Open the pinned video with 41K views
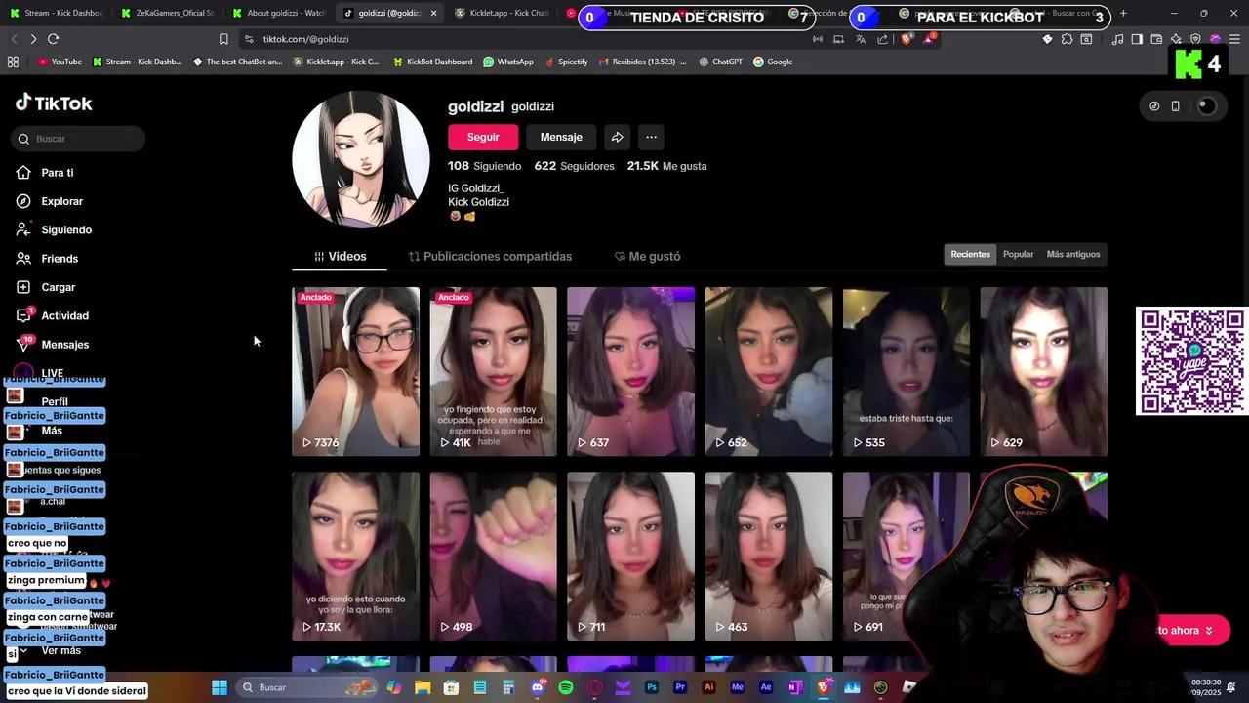The image size is (1249, 703). click(493, 371)
